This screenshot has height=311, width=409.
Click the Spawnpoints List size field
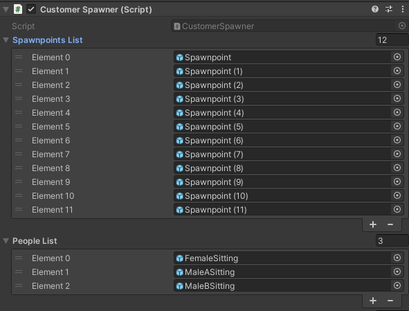pyautogui.click(x=392, y=40)
